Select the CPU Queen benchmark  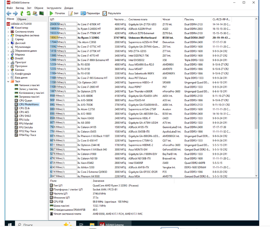pos(25,100)
